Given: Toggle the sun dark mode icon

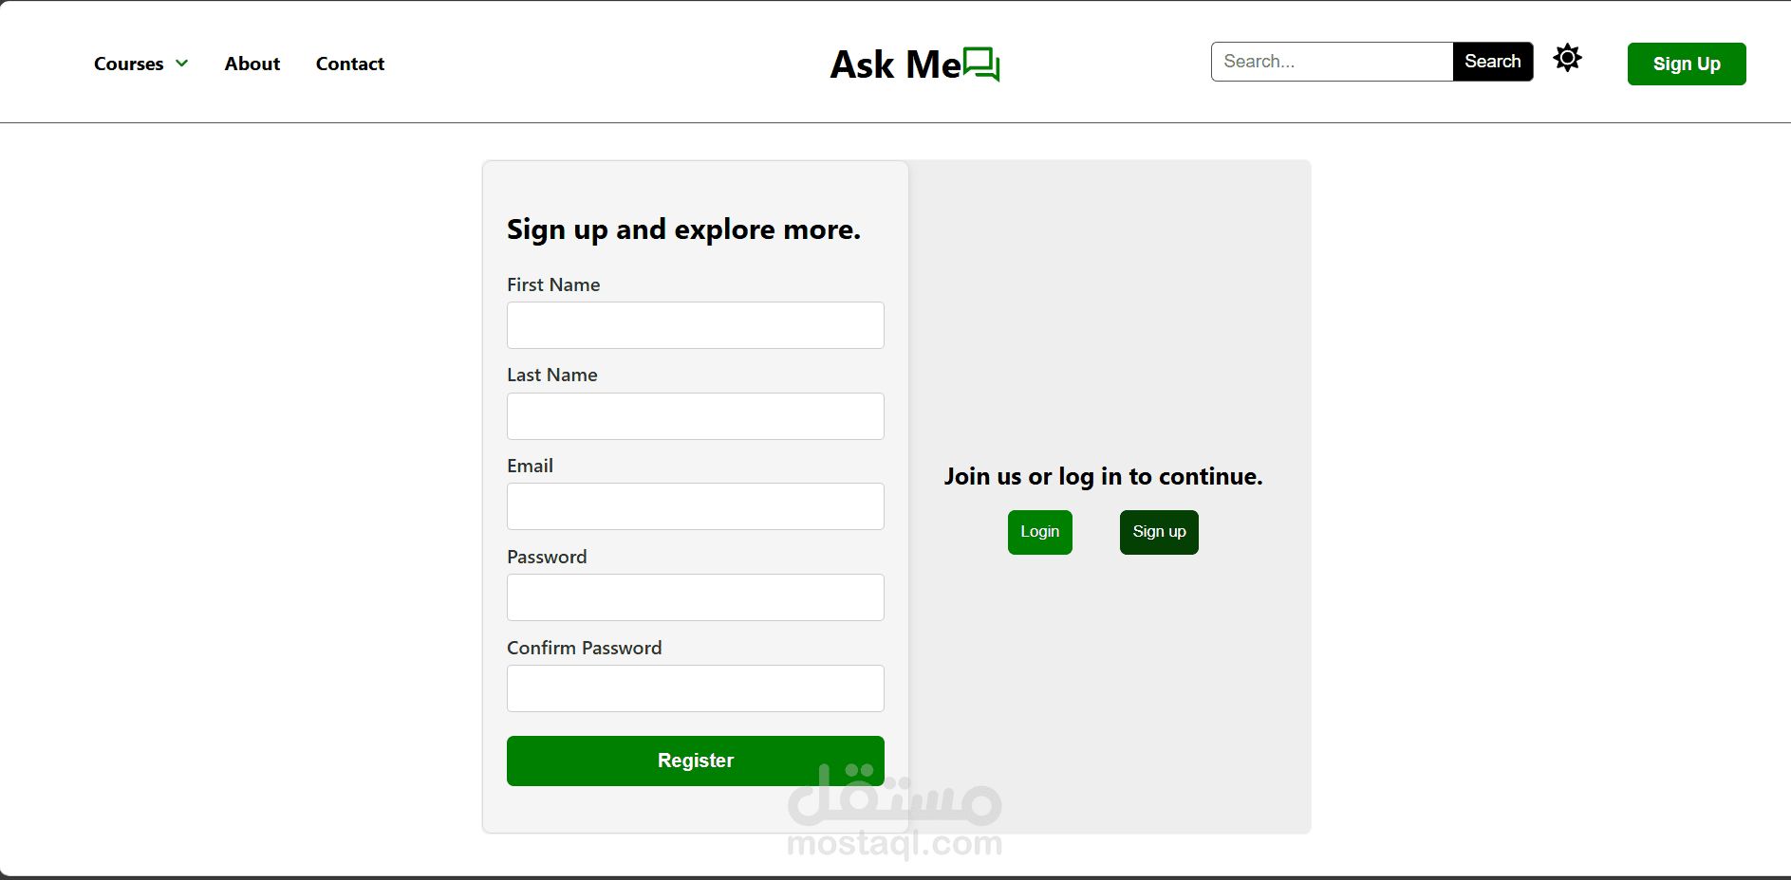Looking at the screenshot, I should (1567, 59).
